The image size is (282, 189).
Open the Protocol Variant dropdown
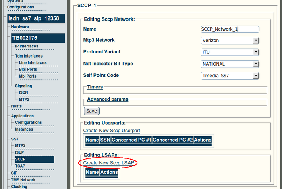230,52
